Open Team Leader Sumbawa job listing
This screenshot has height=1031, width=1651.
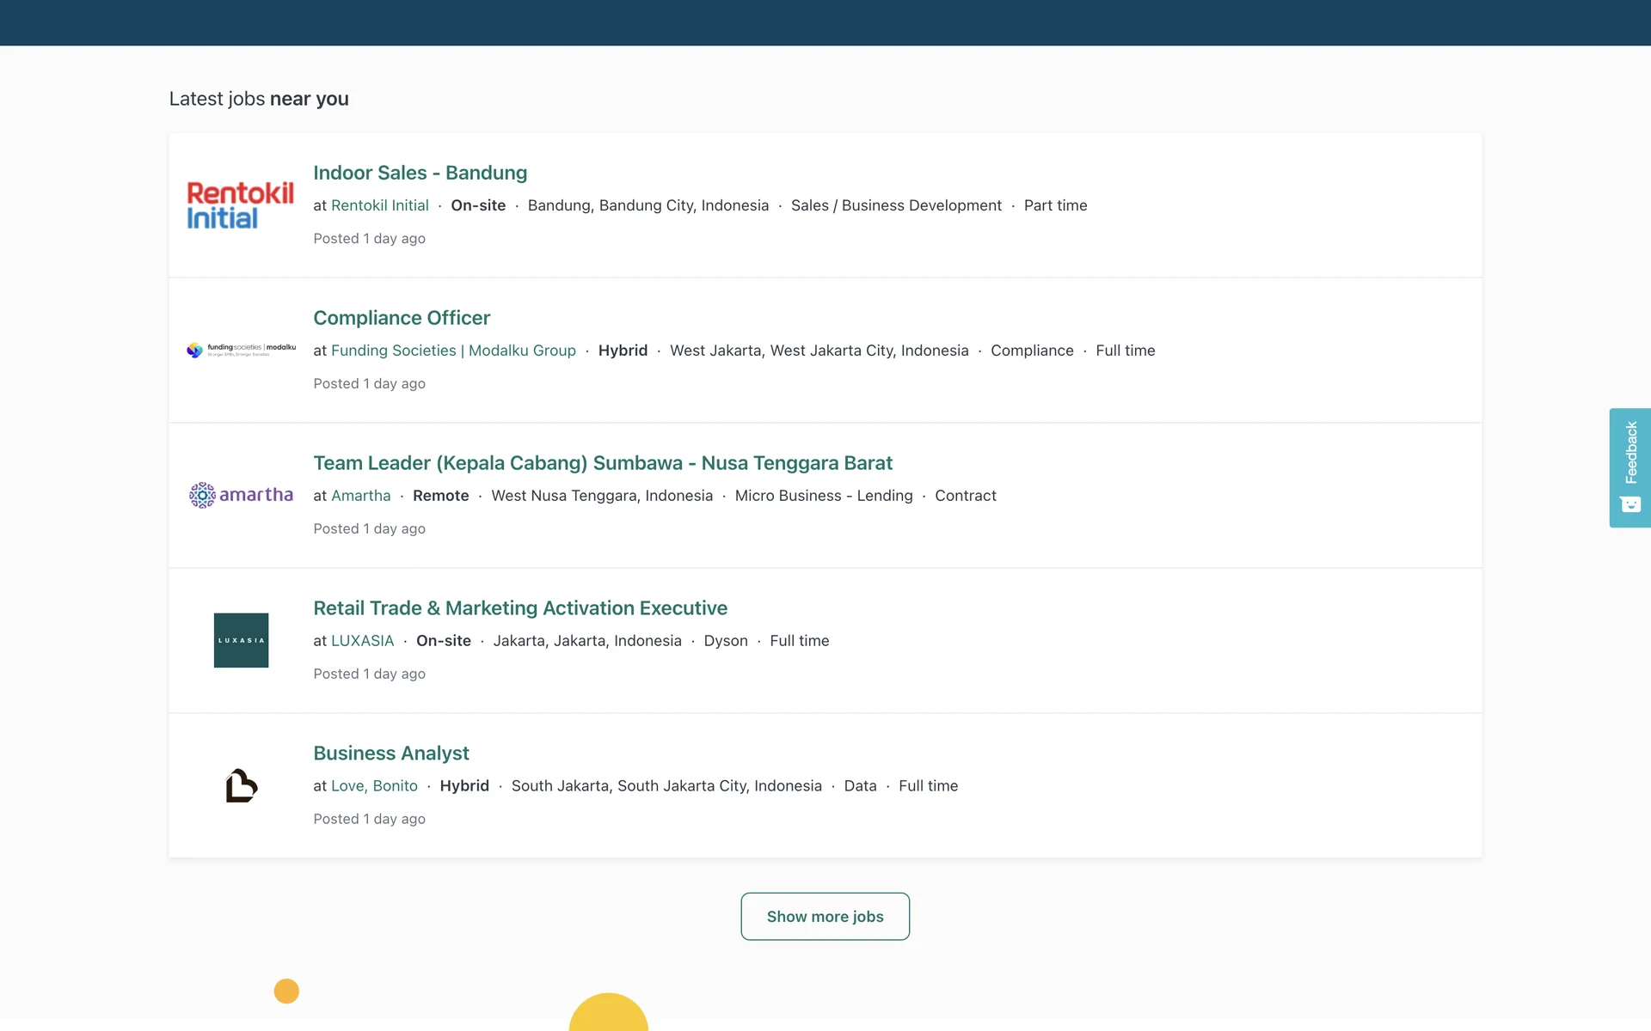click(x=602, y=463)
